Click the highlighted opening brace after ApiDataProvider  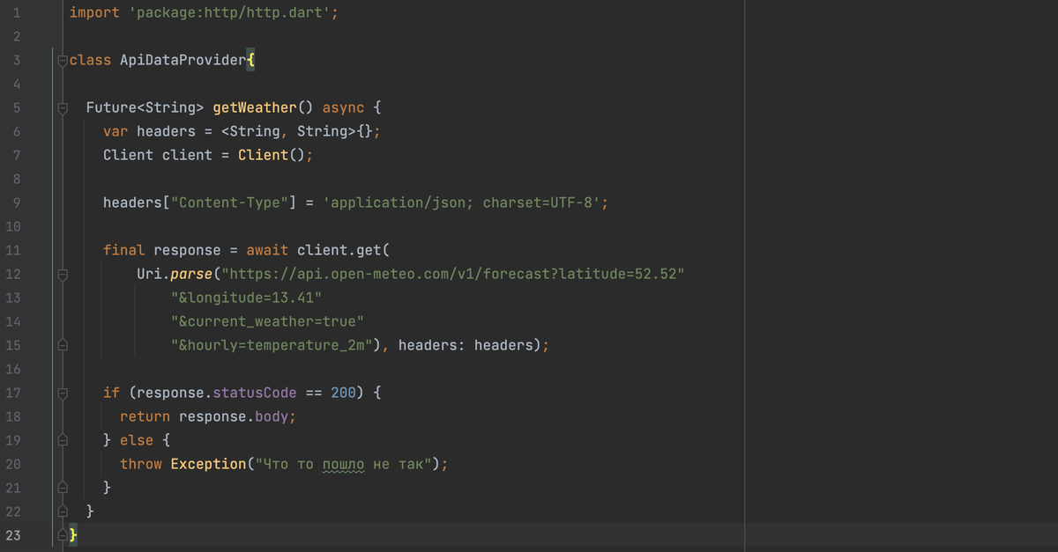click(x=251, y=61)
